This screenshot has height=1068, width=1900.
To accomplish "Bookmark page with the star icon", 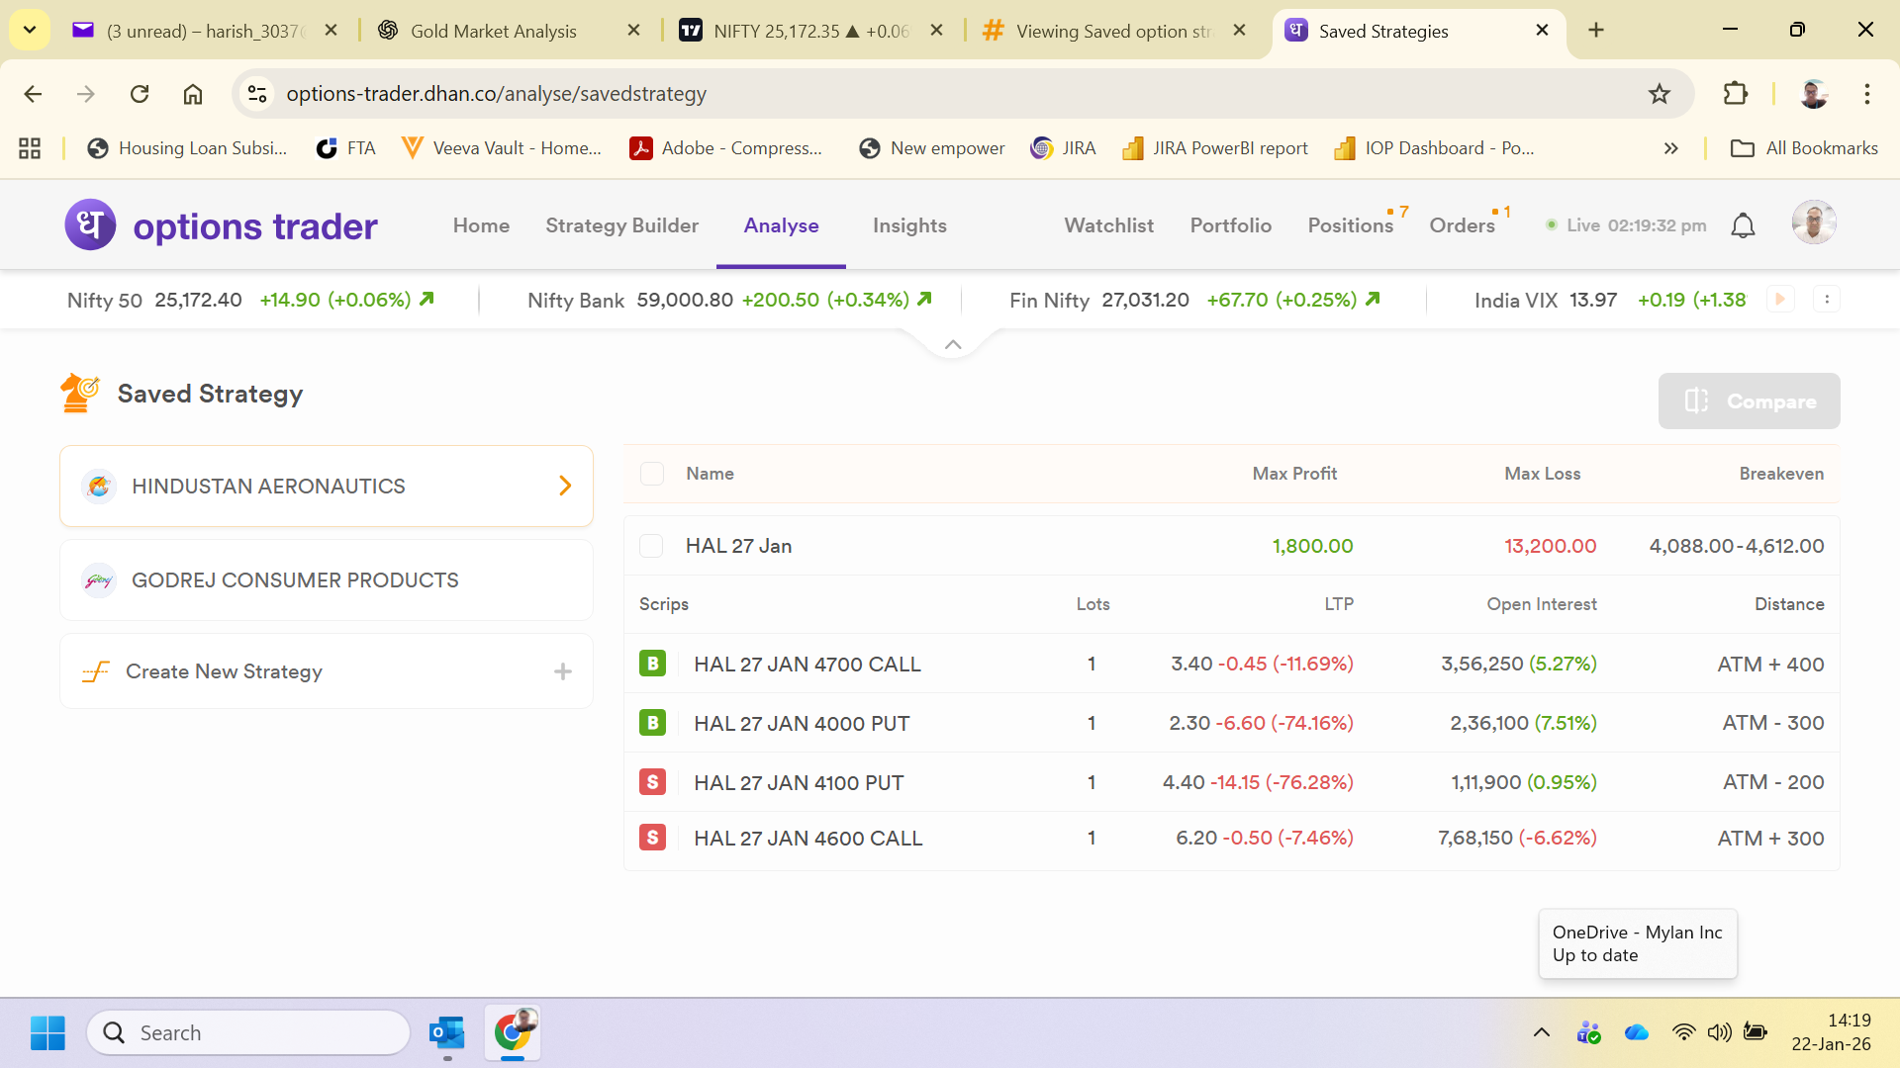I will click(1660, 94).
